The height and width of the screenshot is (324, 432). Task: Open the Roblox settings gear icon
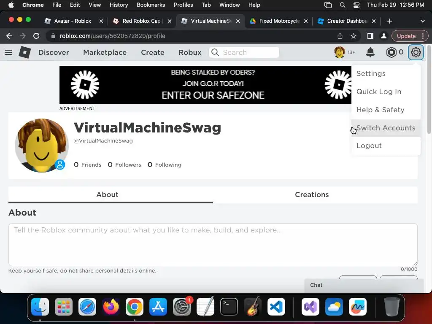416,52
